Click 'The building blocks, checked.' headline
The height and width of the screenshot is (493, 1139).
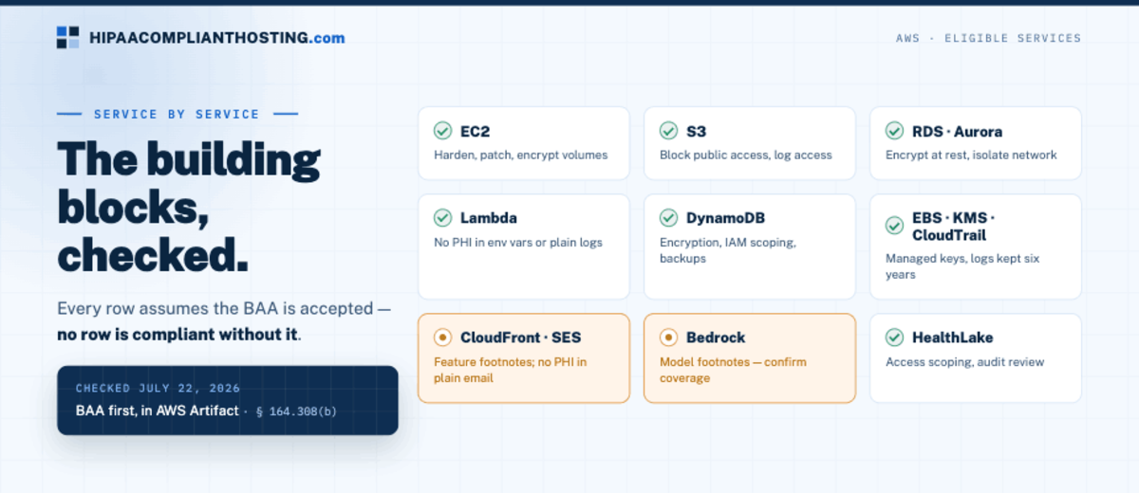189,206
